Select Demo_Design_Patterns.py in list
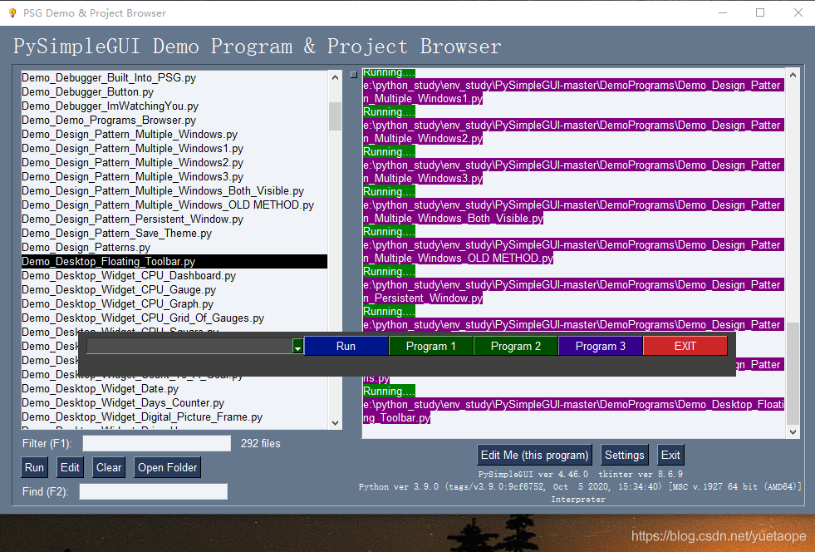The width and height of the screenshot is (815, 552). point(174,248)
